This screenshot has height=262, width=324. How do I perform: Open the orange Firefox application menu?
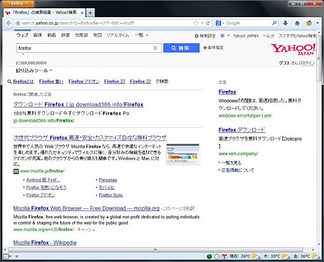click(x=18, y=3)
